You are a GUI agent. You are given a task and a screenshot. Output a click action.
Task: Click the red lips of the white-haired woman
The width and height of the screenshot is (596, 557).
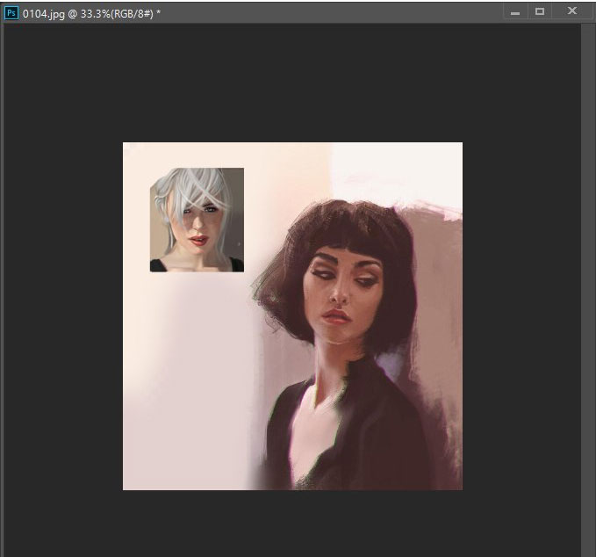(x=198, y=241)
